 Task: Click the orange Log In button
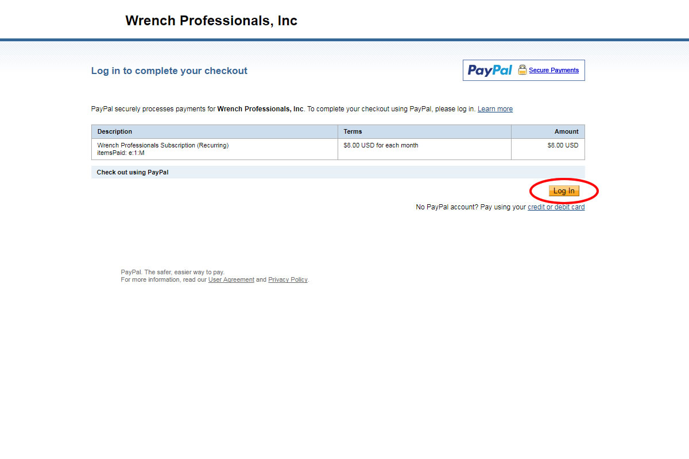564,191
